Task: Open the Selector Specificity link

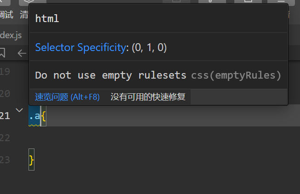Action: click(x=82, y=47)
